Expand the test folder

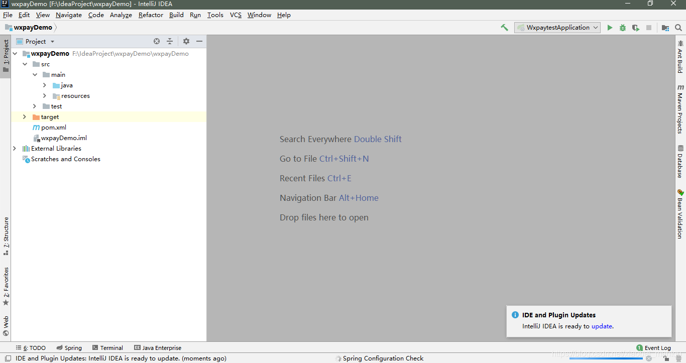tap(35, 106)
